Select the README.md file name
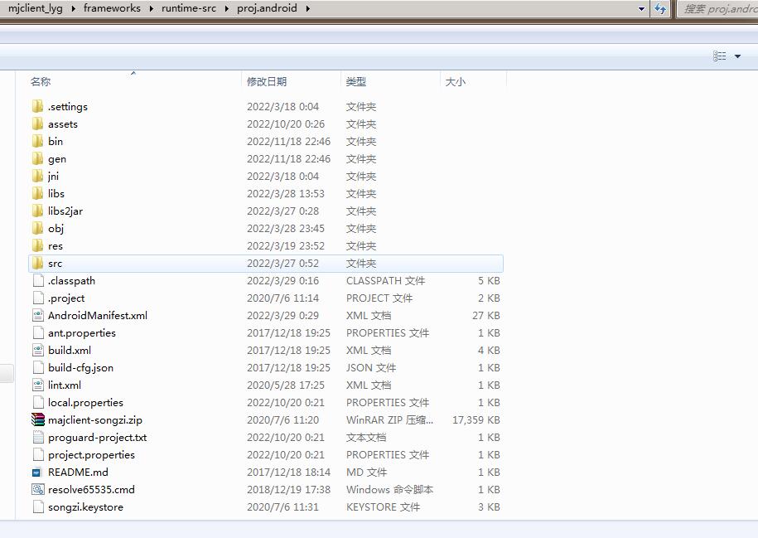The image size is (758, 538). point(78,473)
